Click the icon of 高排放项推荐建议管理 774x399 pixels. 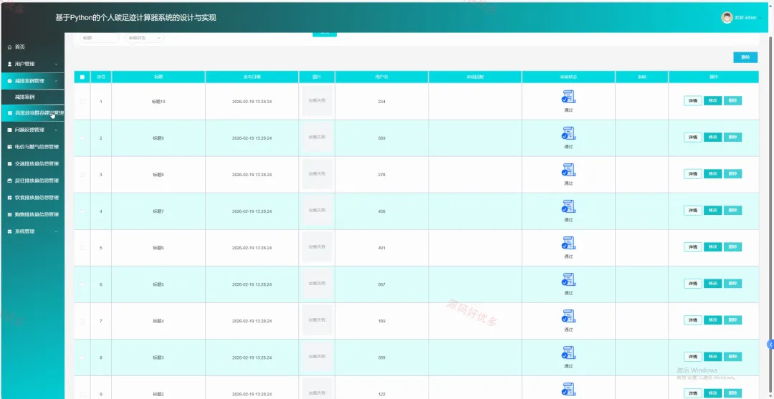tap(9, 113)
